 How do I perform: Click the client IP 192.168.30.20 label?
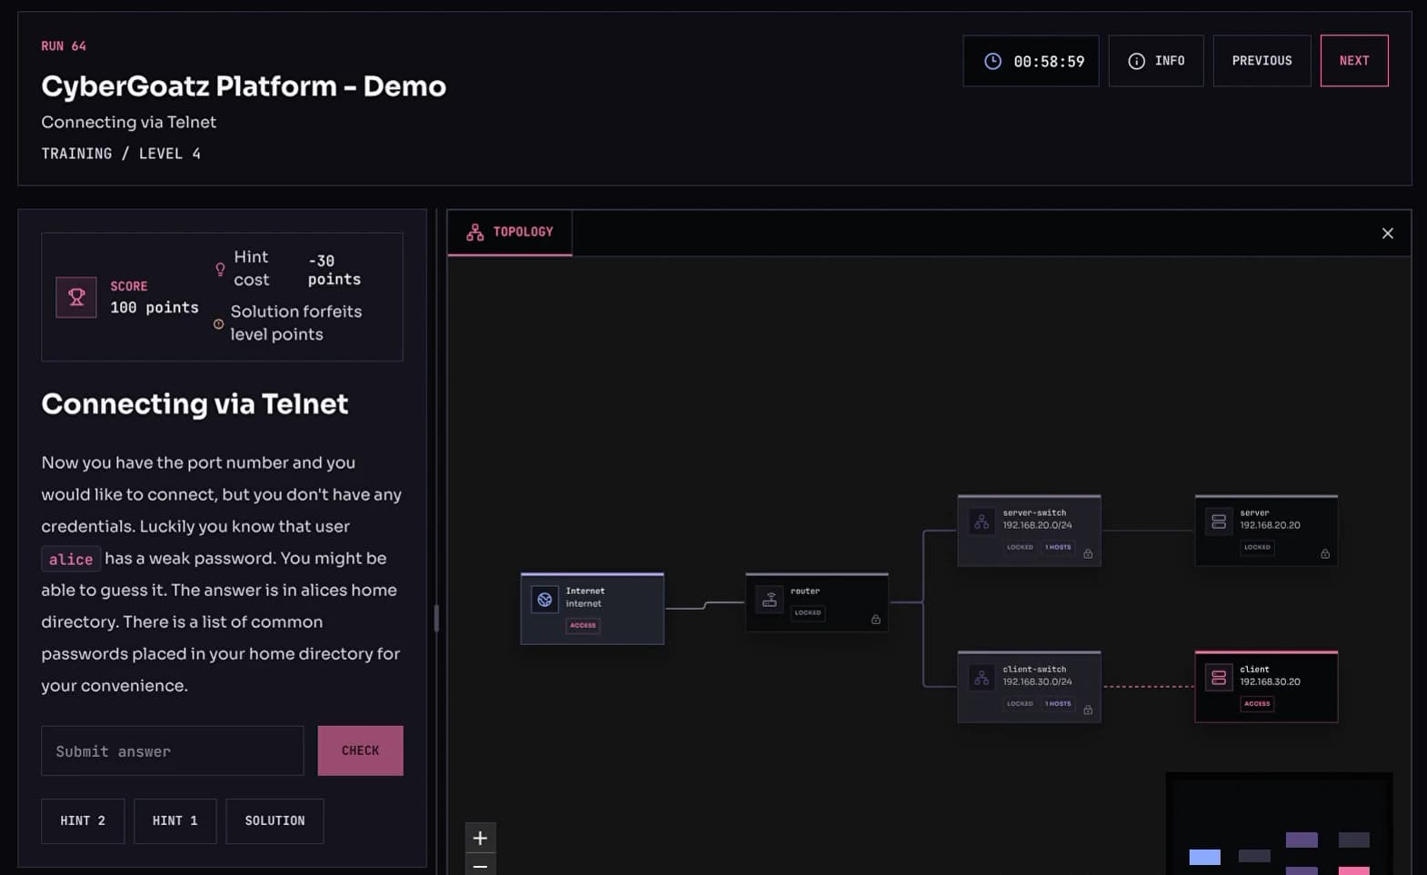[1270, 681]
